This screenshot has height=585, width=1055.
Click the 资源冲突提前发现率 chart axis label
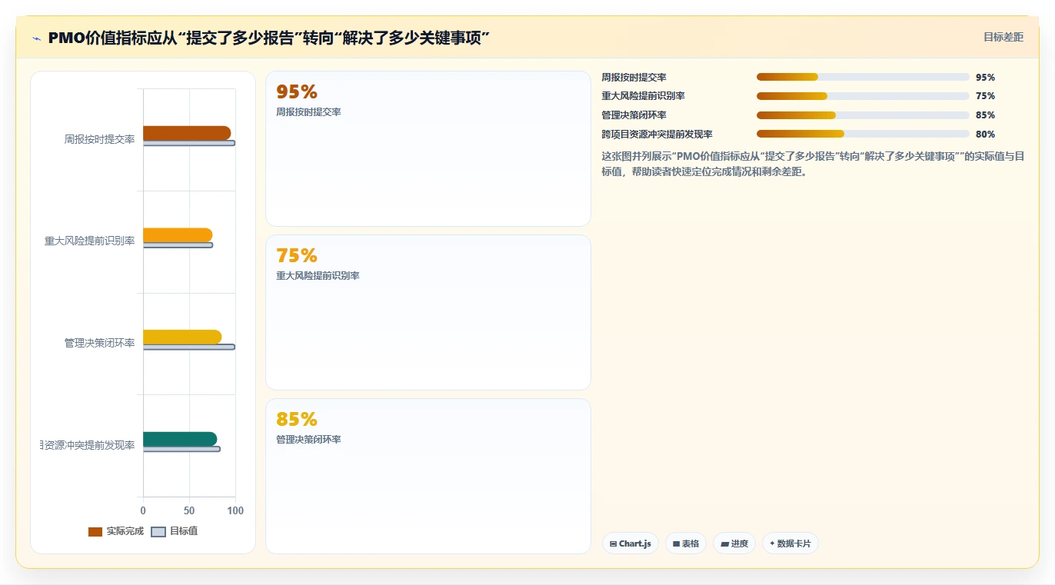88,445
